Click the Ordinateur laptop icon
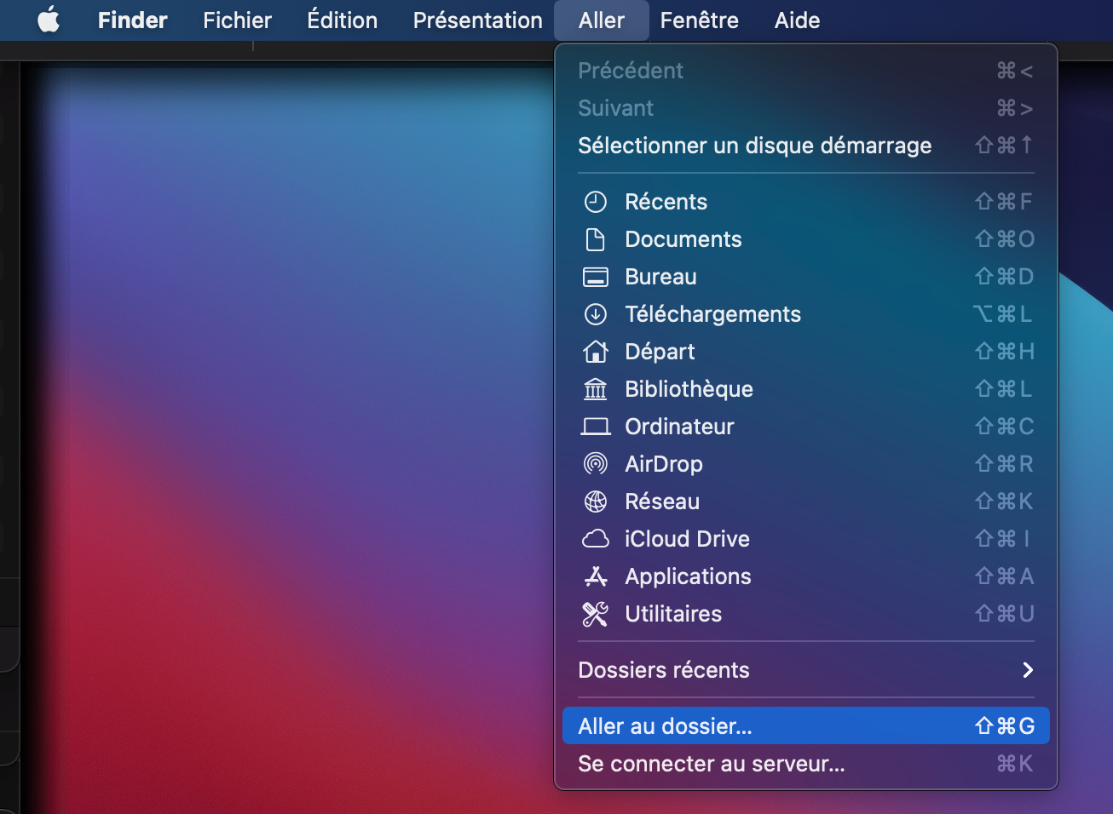The width and height of the screenshot is (1113, 814). [595, 427]
